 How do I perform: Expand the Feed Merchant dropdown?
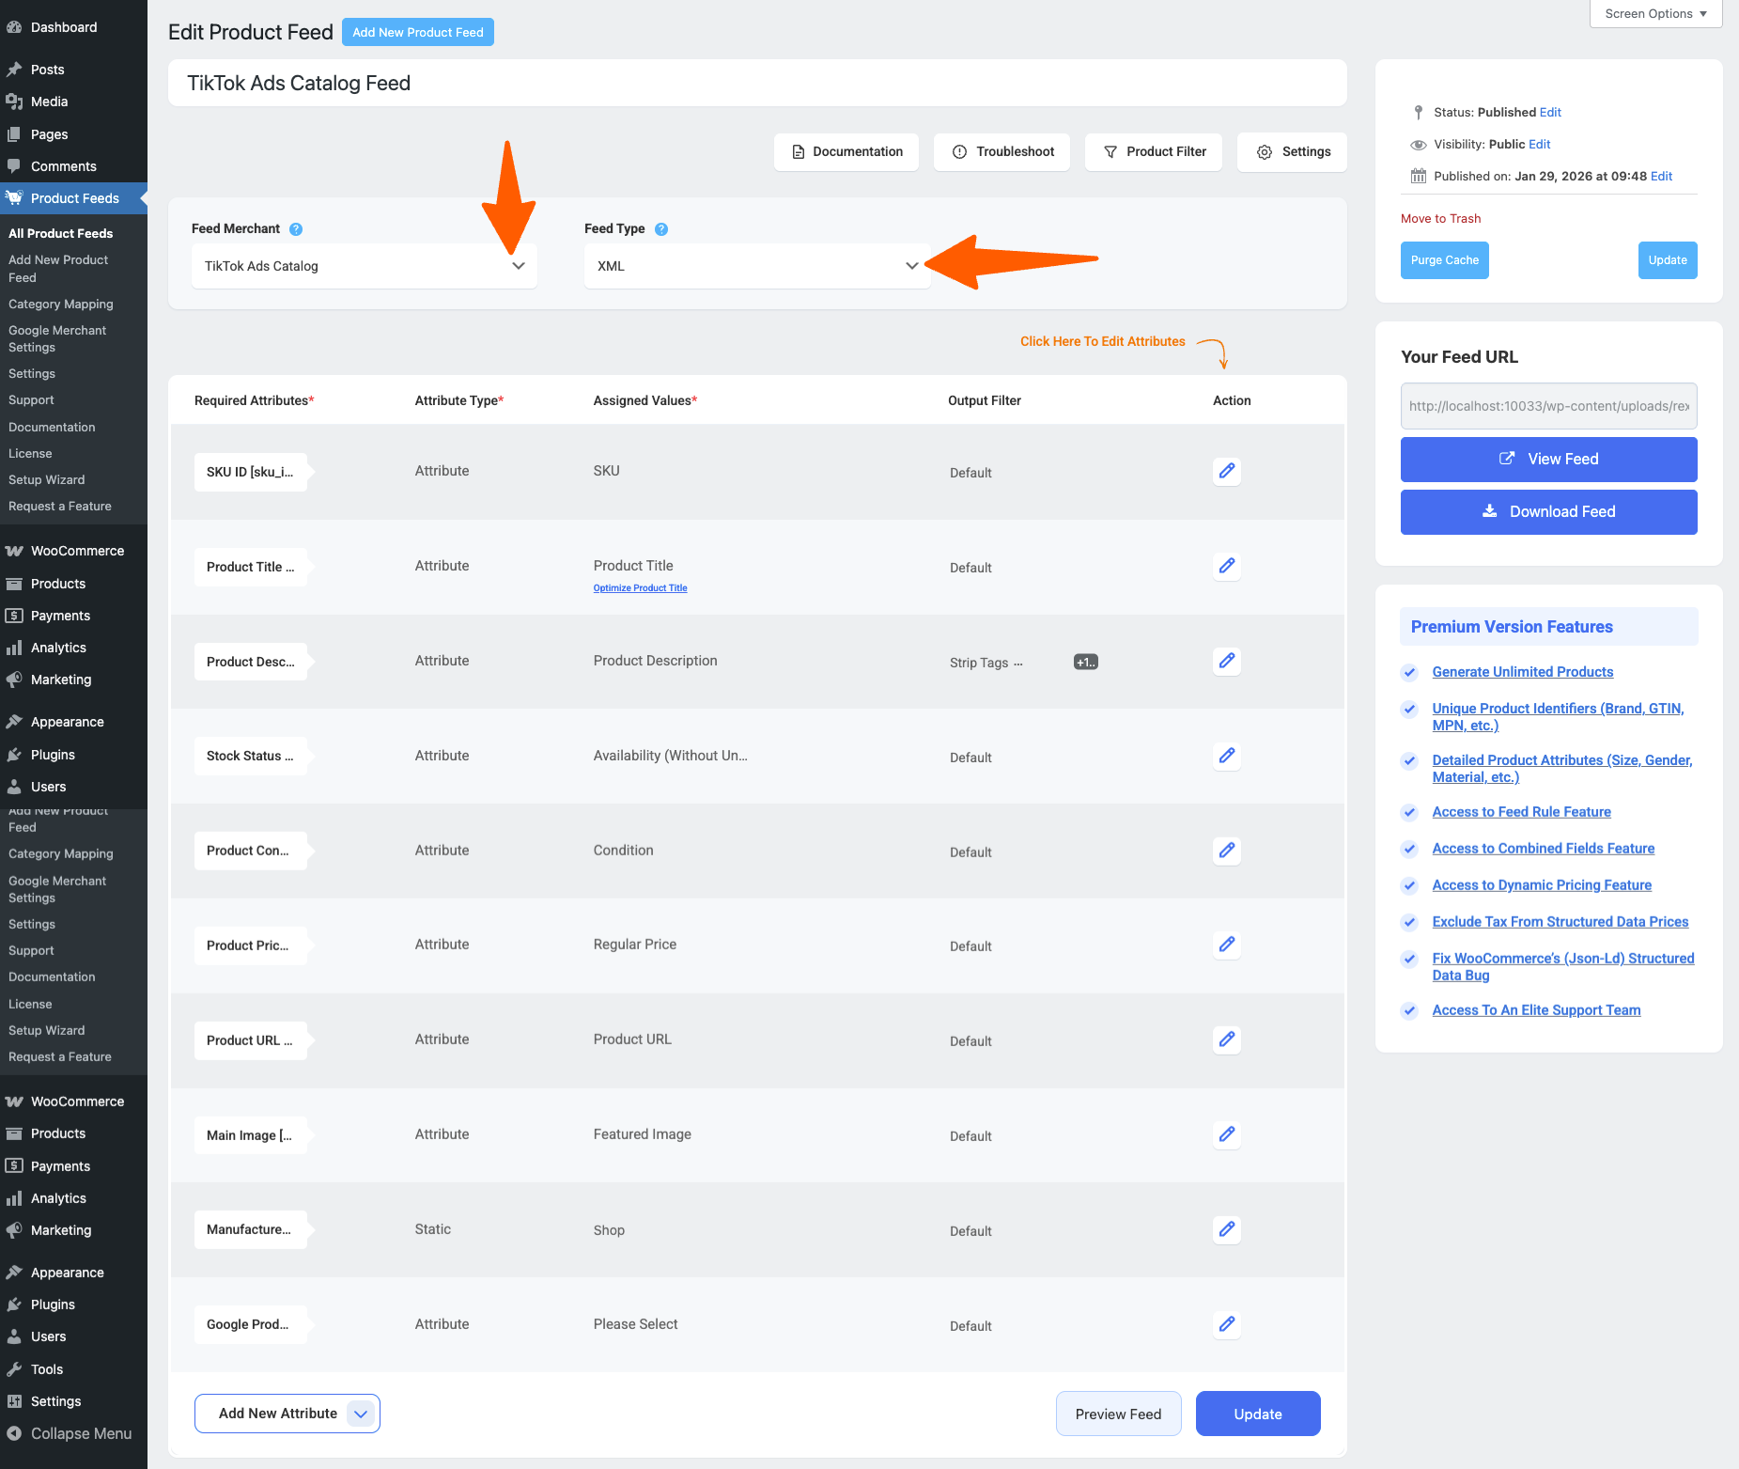(x=364, y=266)
